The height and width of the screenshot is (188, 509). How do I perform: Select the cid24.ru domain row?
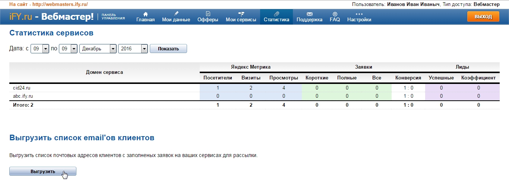pyautogui.click(x=21, y=88)
